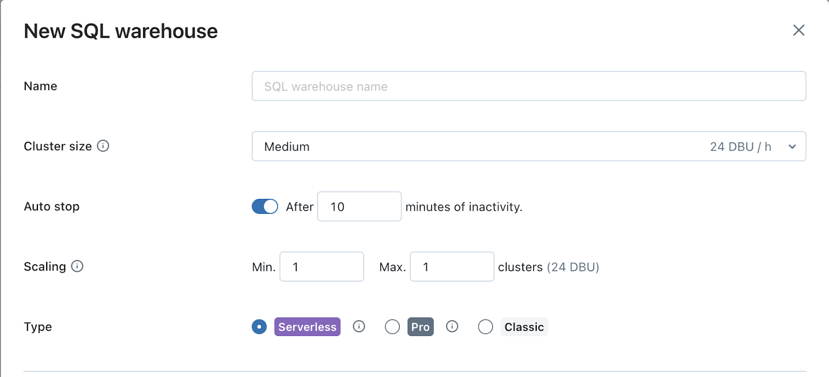Screen dimensions: 829x377
Task: Click the gray Pro badge
Action: 420,327
